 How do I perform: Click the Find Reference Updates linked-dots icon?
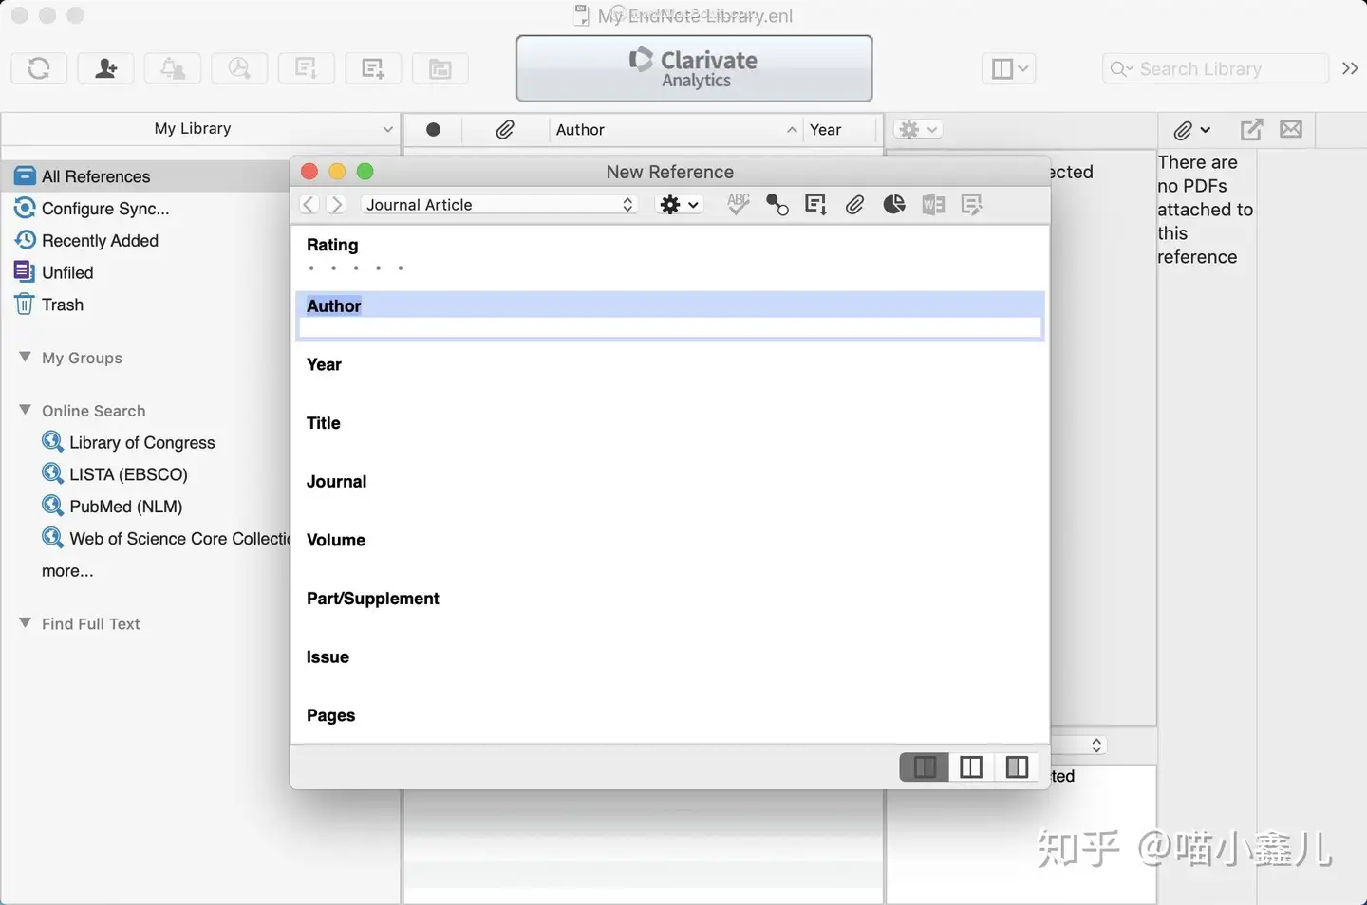pyautogui.click(x=777, y=205)
